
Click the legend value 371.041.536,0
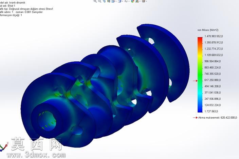click(213, 93)
